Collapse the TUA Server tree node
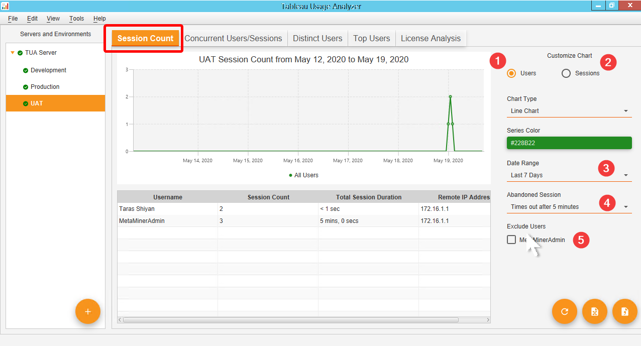This screenshot has height=346, width=641. (x=13, y=53)
